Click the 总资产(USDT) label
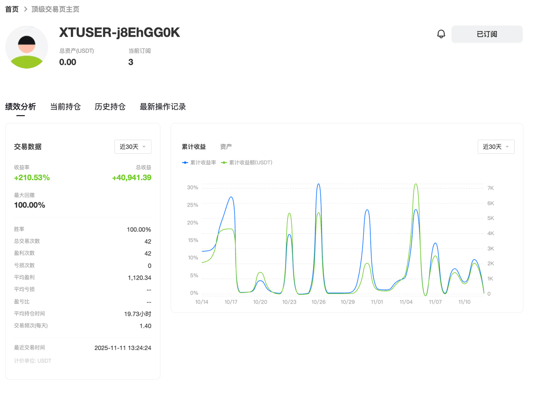The width and height of the screenshot is (546, 394). 77,51
